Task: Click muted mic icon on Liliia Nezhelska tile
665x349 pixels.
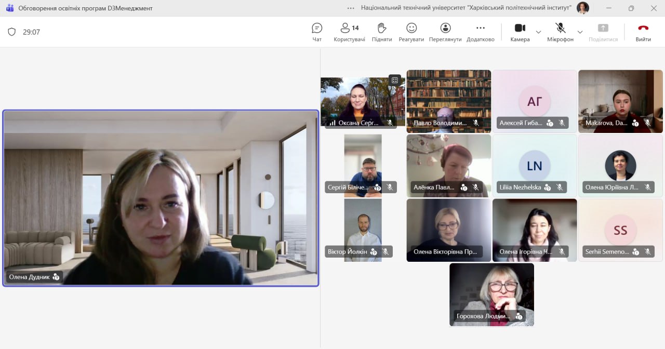Action: coord(560,187)
